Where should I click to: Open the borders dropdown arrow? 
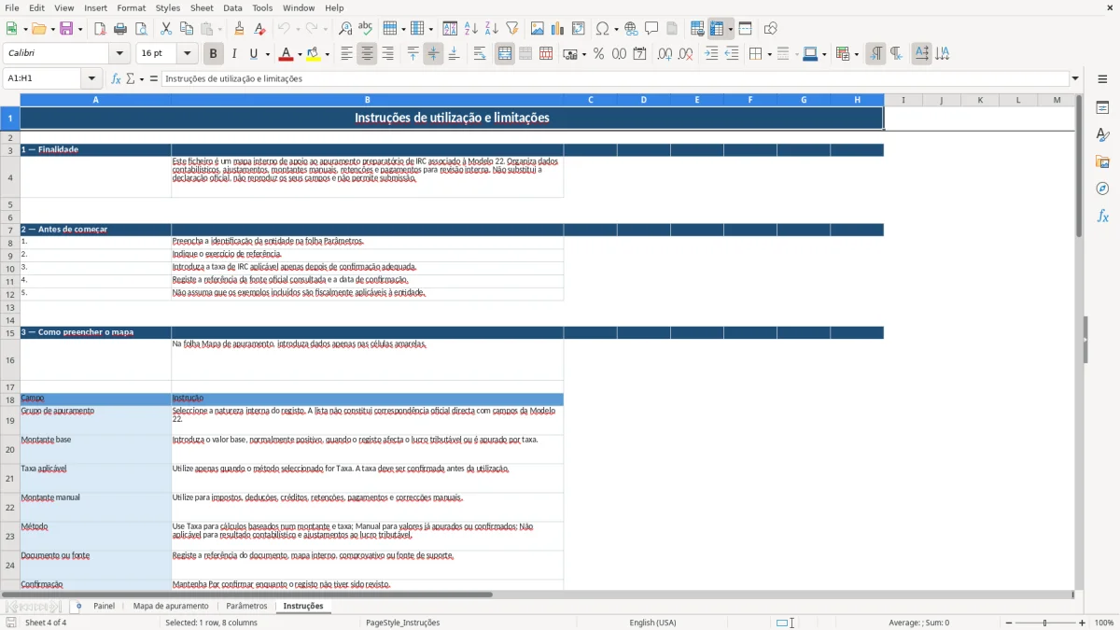pos(768,54)
